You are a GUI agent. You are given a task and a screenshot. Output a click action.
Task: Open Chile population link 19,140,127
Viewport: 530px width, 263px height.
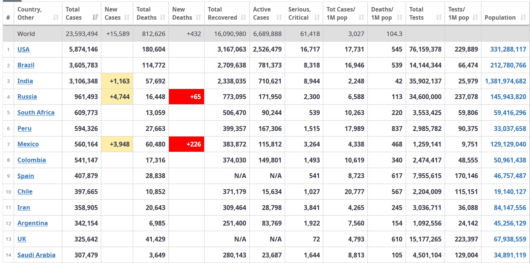510,191
